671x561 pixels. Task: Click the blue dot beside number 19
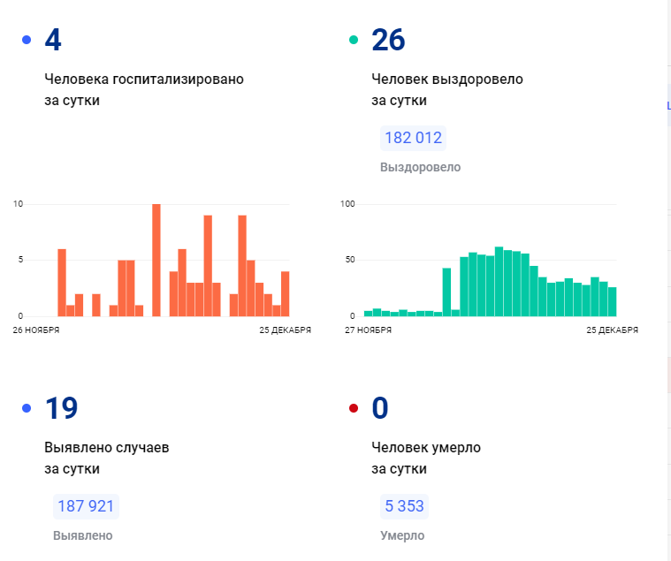click(x=27, y=407)
